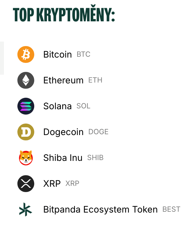Click the TOP KRYPTOMĚNY heading

64,15
